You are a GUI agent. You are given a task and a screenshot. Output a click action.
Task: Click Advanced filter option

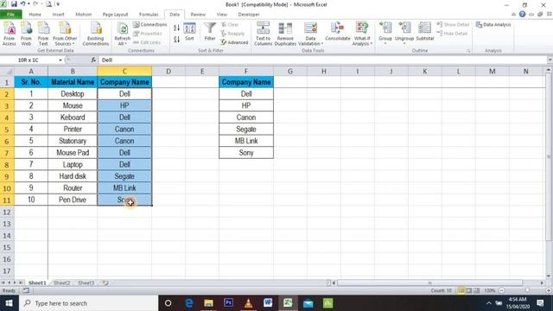pos(234,42)
